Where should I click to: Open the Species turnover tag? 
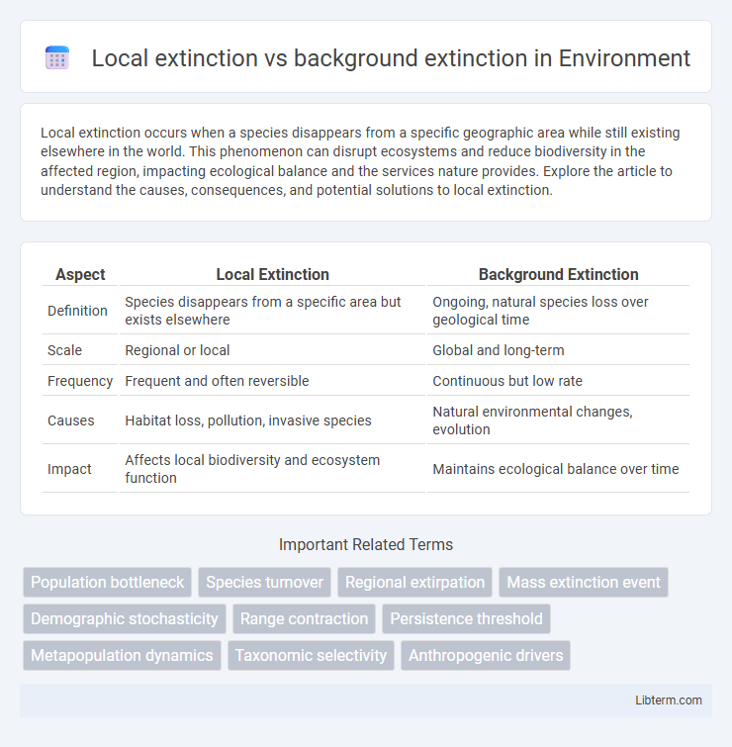(x=264, y=582)
